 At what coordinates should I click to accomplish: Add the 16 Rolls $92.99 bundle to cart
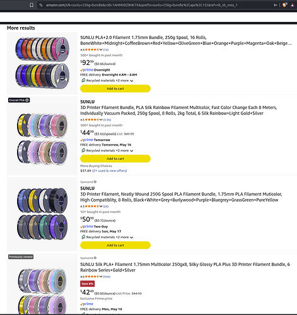point(115,89)
